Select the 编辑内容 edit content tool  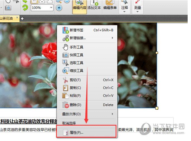point(80,7)
